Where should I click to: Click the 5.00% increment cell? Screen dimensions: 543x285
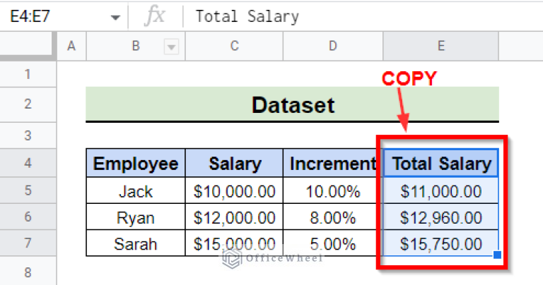point(333,243)
